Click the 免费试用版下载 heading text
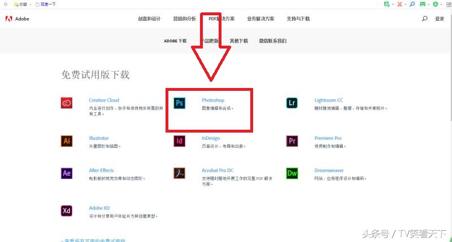Viewport: 452px width, 242px height. [x=95, y=74]
